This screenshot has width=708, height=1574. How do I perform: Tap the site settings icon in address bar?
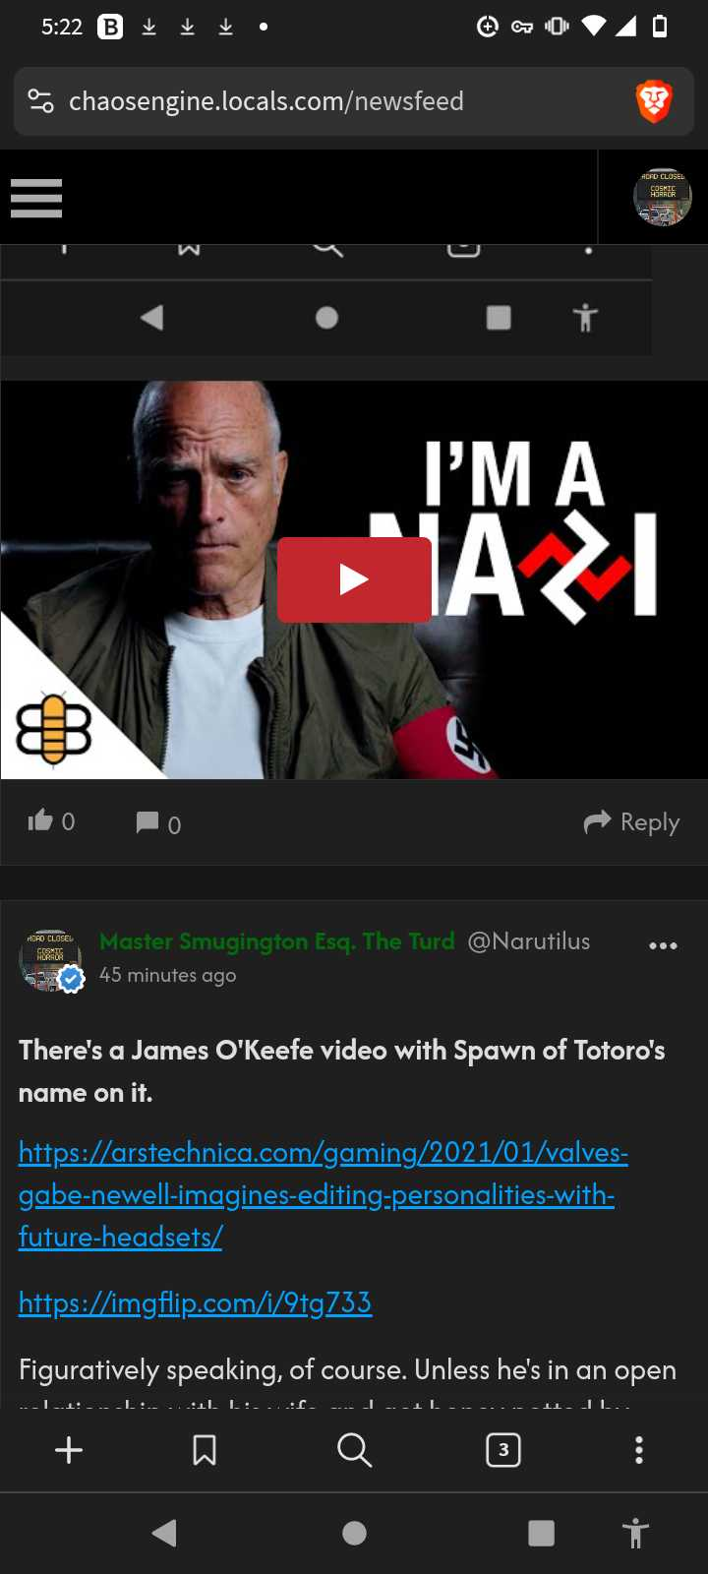pos(40,101)
